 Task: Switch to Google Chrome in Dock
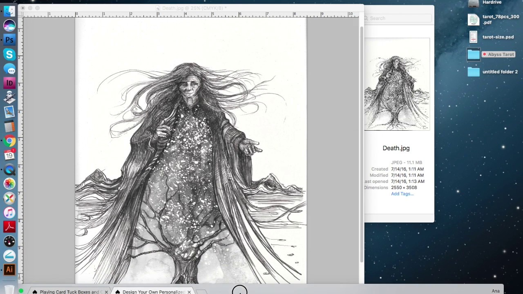[9, 141]
